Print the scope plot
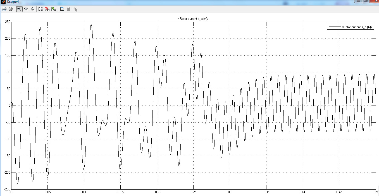The width and height of the screenshot is (379, 196). (x=4, y=9)
